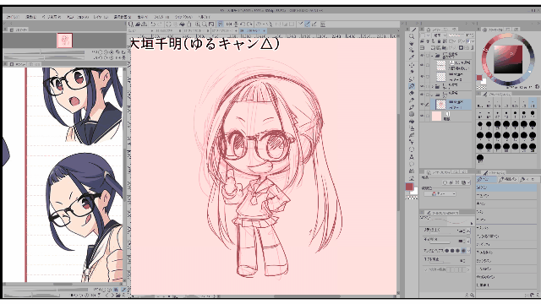Open CLIP STUDIO from command bar's first icon
Image resolution: width=541 pixels, height=304 pixels.
131,24
